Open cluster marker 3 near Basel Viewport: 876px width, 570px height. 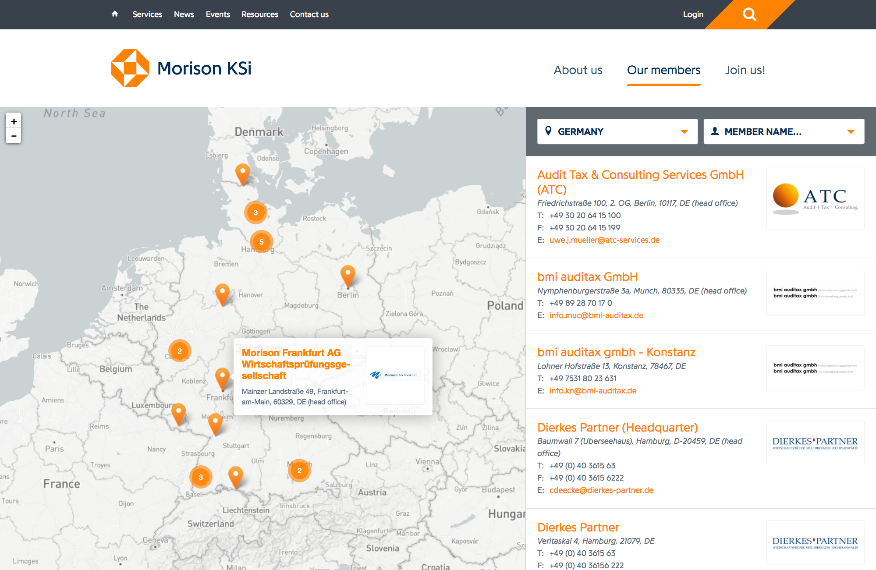[x=201, y=477]
